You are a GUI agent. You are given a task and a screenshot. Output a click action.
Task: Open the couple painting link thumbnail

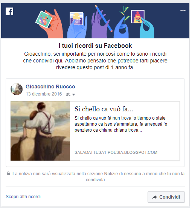coord(40,131)
